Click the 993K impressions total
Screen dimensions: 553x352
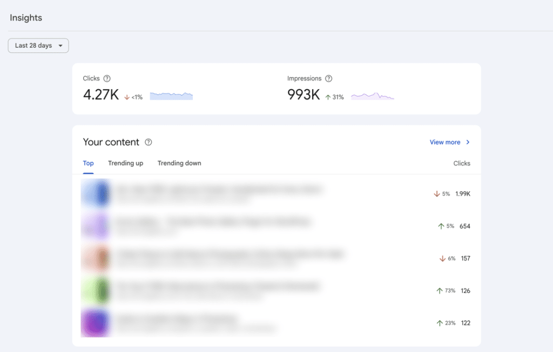tap(304, 95)
